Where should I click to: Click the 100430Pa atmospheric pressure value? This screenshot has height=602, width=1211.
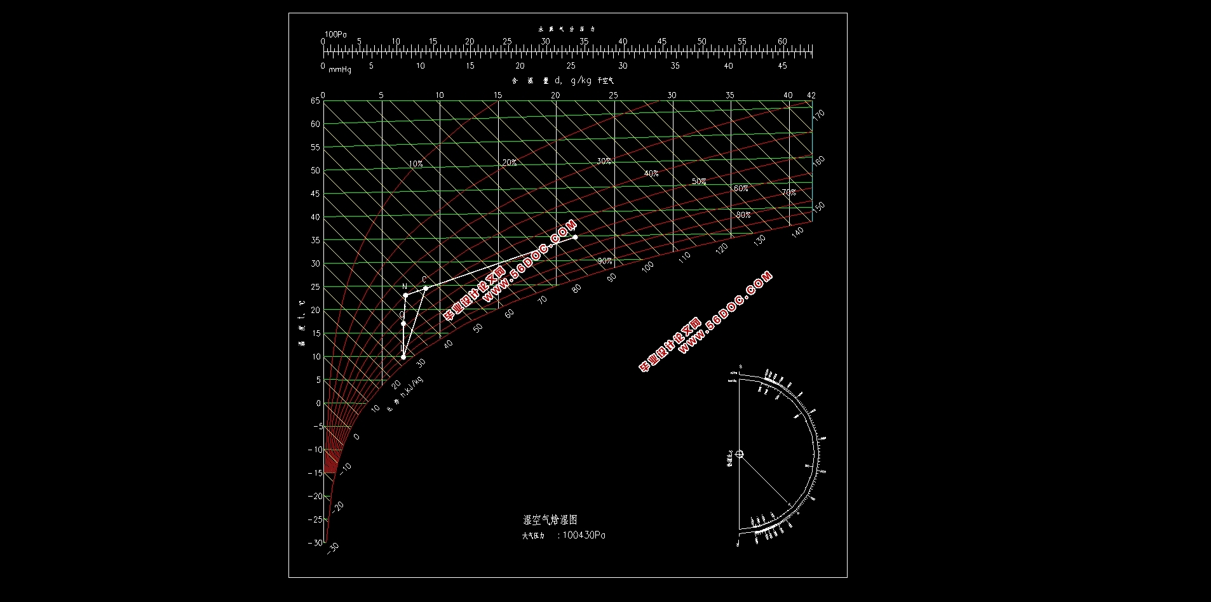point(584,535)
